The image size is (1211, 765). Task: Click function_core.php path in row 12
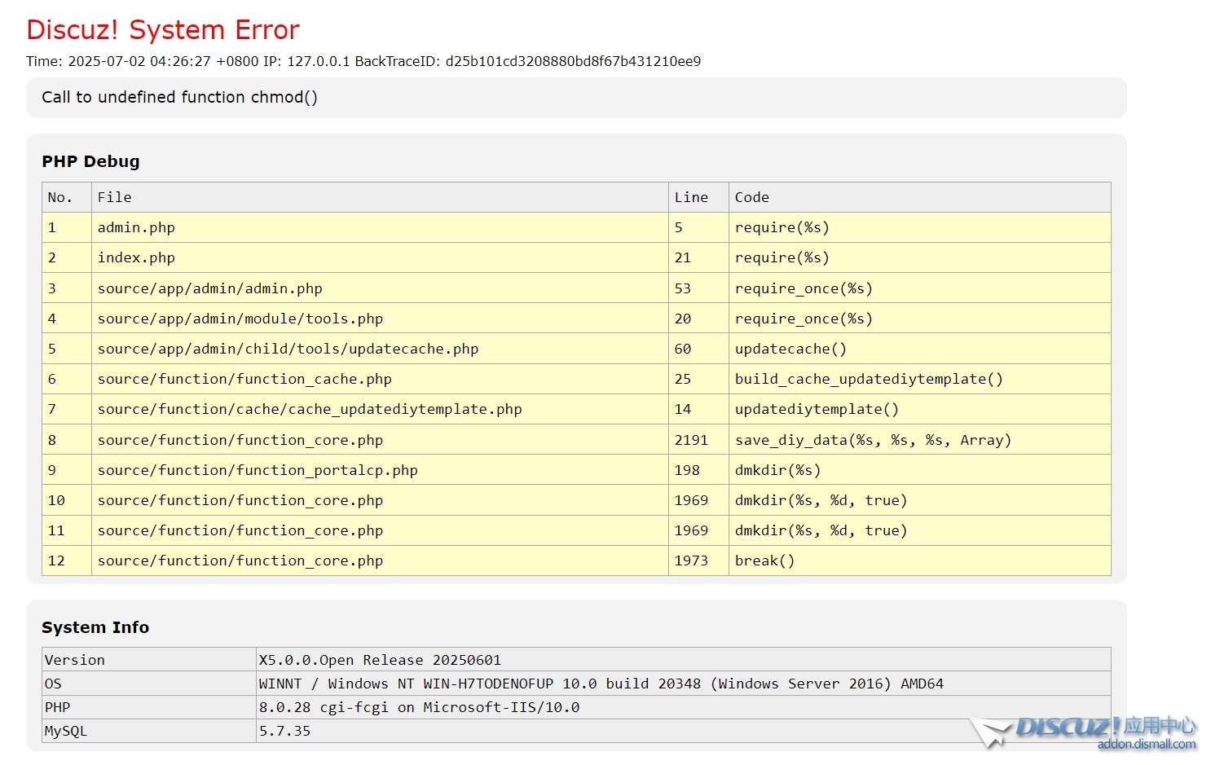pyautogui.click(x=240, y=561)
